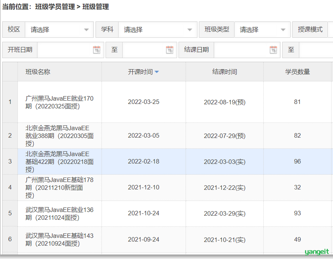Click start date 2021-10-24
The image size is (333, 259).
143,213
